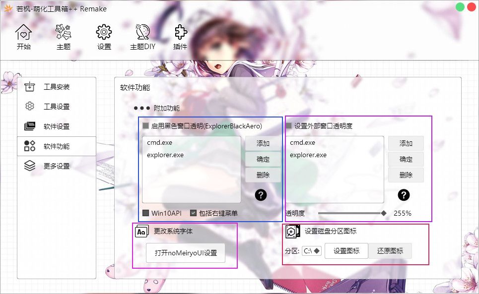Select cmd.exe in 外部窗口透明度 list
479x294 pixels.
pos(302,142)
